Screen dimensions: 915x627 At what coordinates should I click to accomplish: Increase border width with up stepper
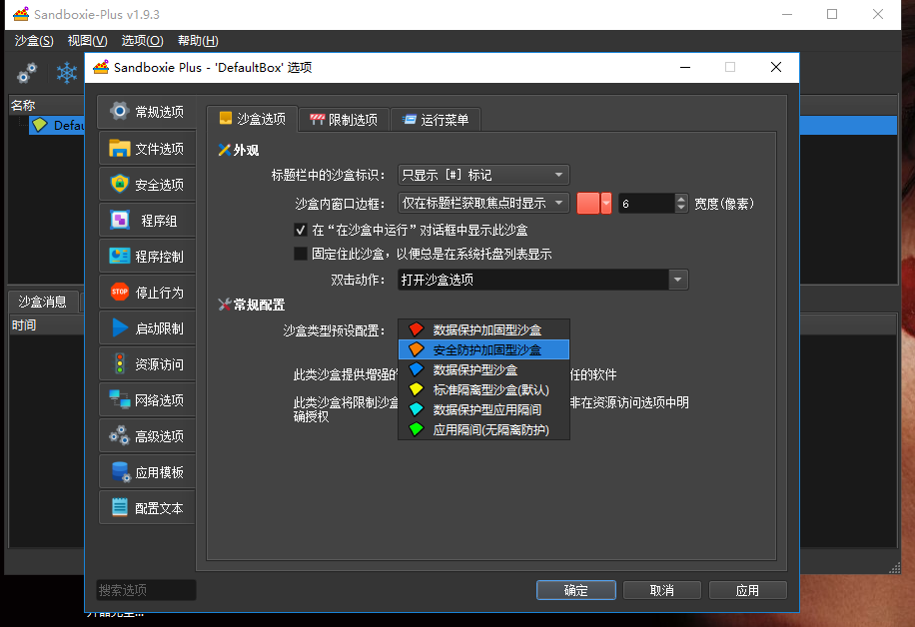point(681,199)
